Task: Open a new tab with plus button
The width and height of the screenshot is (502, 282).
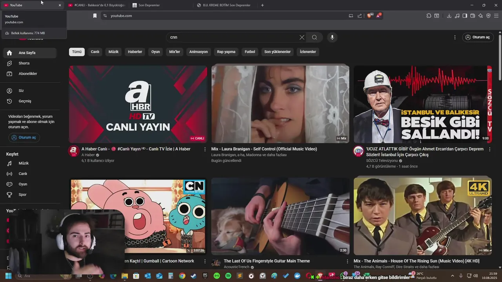Action: coord(262,5)
